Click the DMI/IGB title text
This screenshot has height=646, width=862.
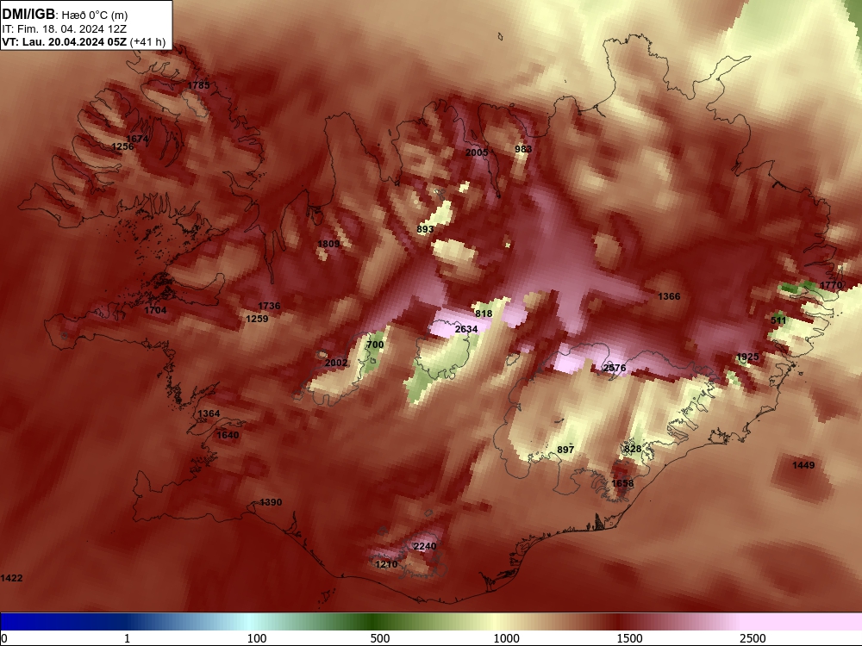[28, 14]
